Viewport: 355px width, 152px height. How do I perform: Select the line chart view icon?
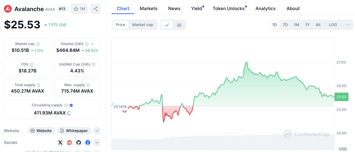(167, 25)
